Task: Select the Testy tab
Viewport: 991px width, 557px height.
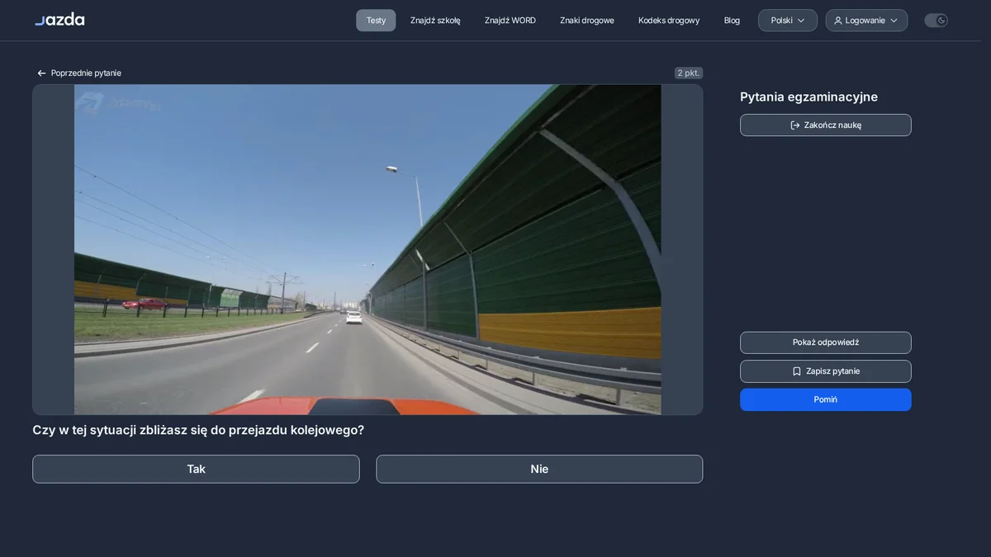Action: click(376, 21)
